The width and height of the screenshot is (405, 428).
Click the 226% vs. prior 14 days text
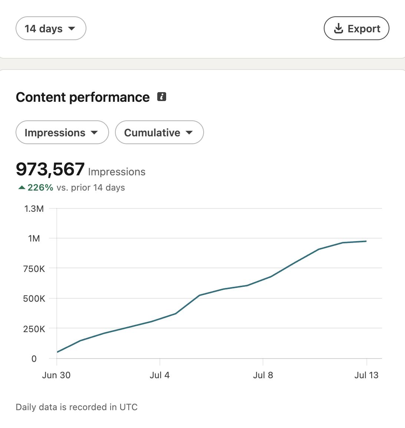(x=76, y=188)
